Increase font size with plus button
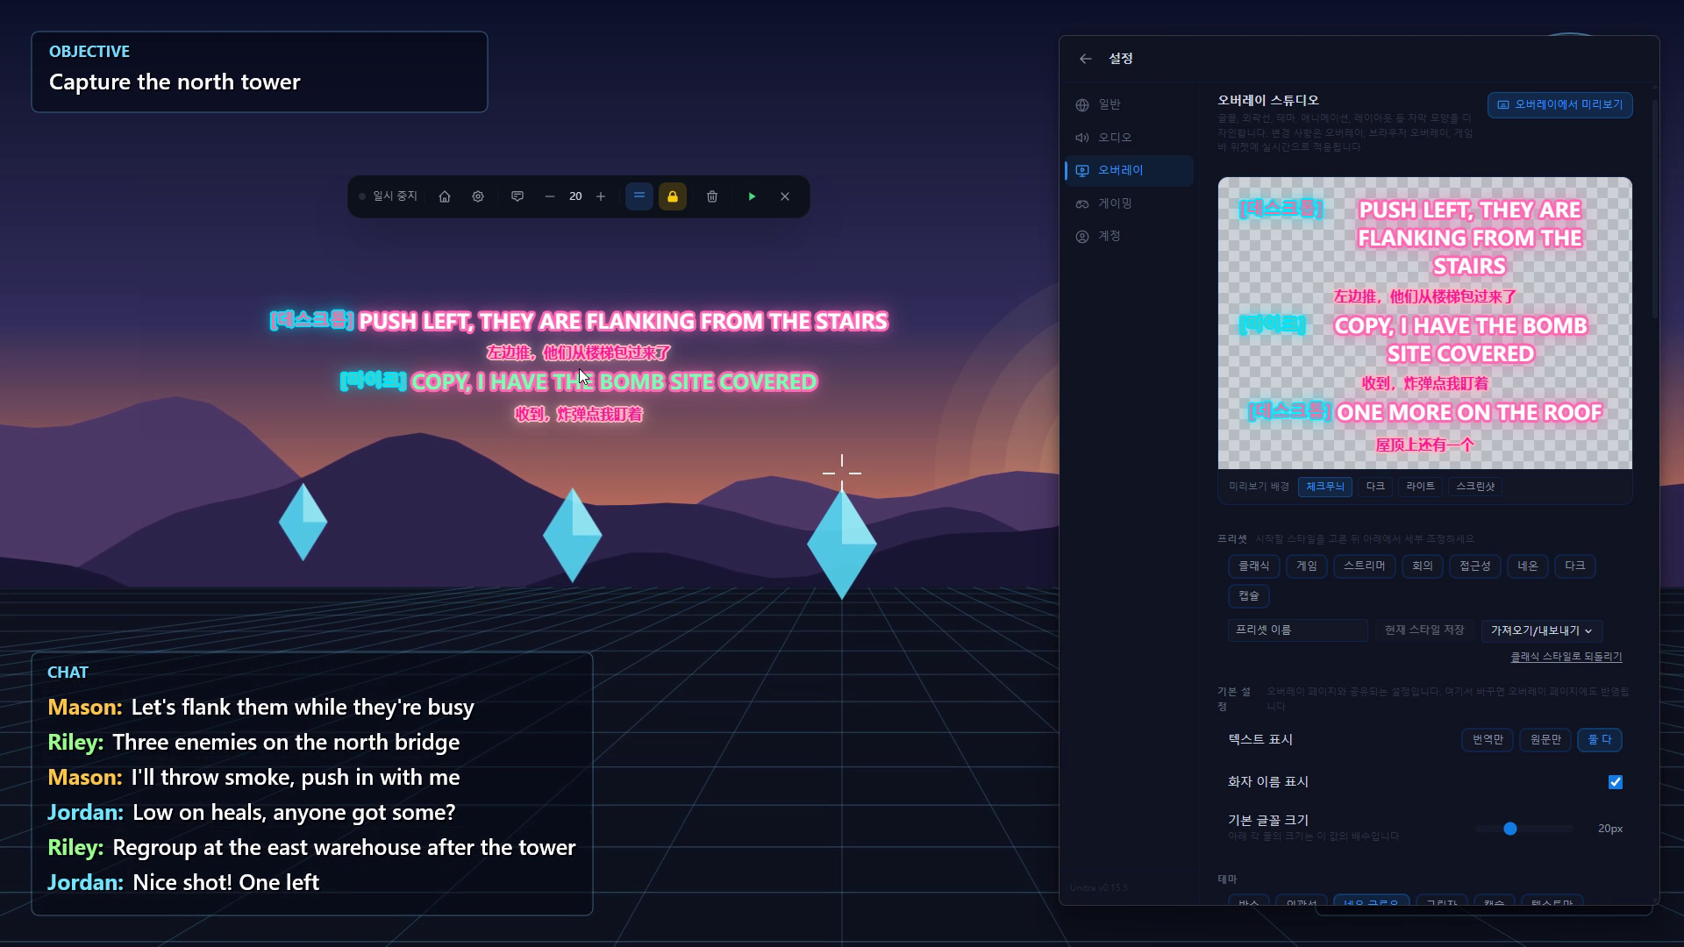 coord(601,196)
